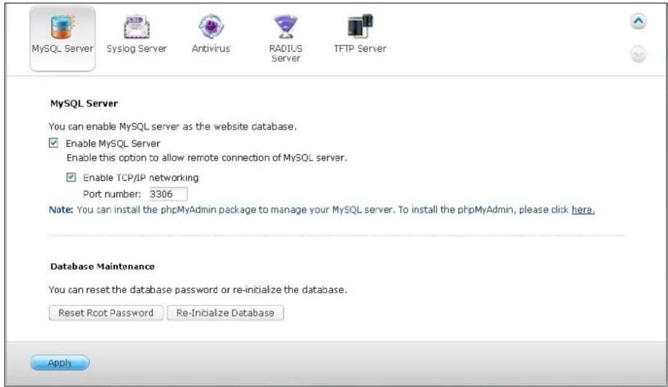Image resolution: width=668 pixels, height=387 pixels.
Task: Click the Port number field showing 3306
Action: tap(168, 194)
